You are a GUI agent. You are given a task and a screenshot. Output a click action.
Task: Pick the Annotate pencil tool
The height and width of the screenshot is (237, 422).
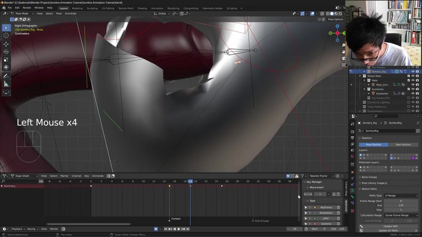6,76
